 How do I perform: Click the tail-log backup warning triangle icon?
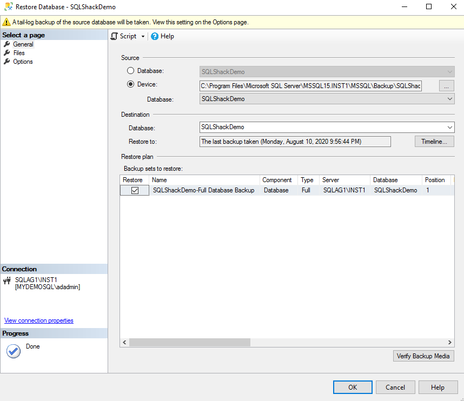[7, 22]
